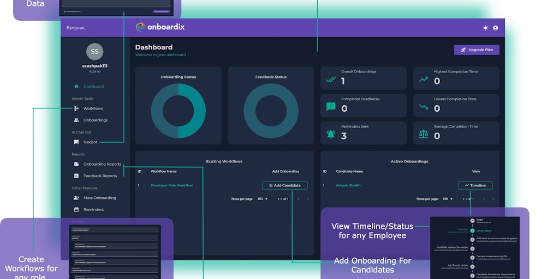Open Dashboard in the sidebar
559x279 pixels.
tap(93, 87)
